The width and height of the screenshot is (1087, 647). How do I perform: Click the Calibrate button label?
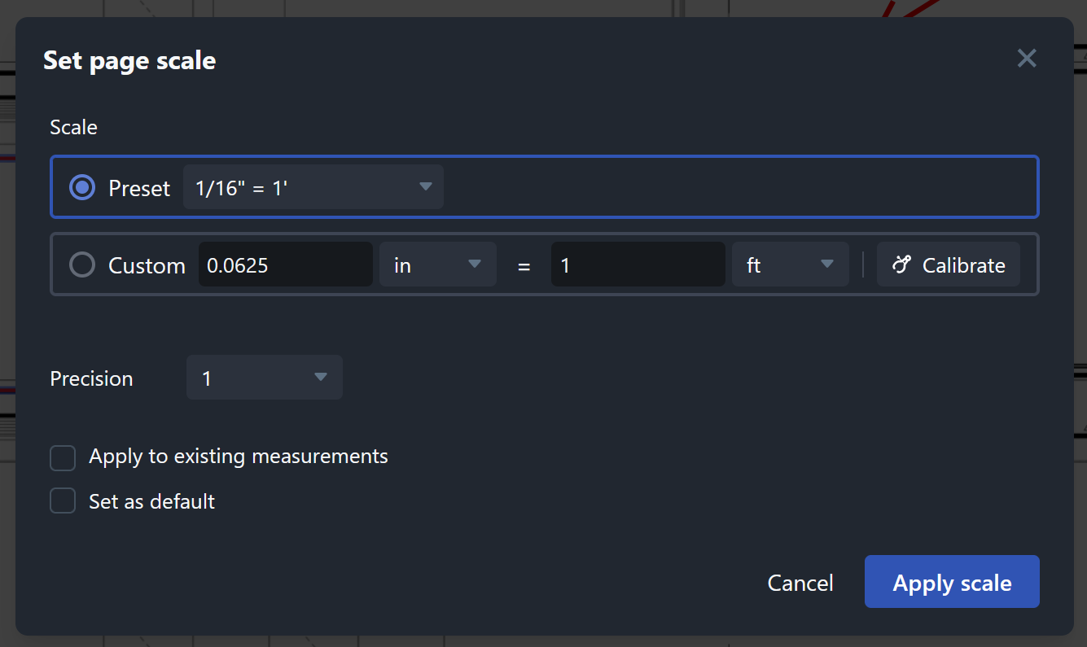[x=964, y=265]
